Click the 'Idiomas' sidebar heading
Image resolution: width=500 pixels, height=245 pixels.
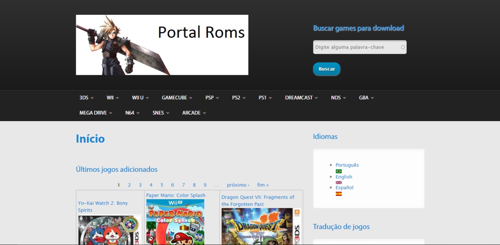point(325,137)
